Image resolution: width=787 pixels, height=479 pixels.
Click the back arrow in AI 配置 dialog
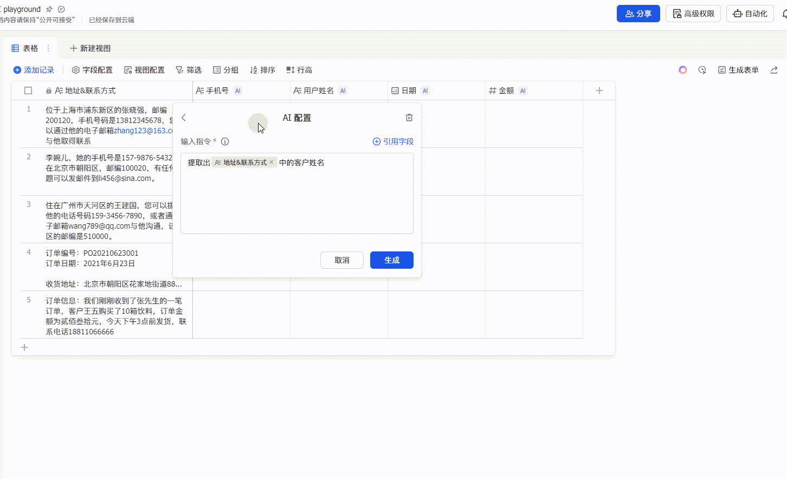[x=184, y=118]
